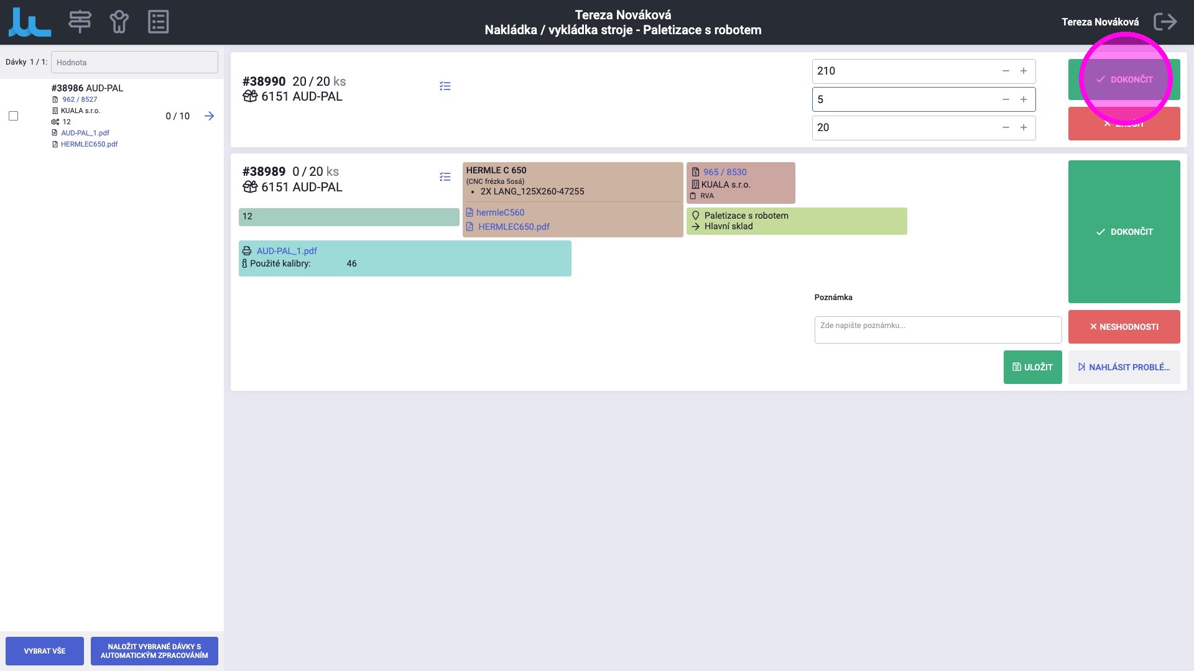The image size is (1194, 671).
Task: Open the checklist icon for batch #38990
Action: (x=445, y=86)
